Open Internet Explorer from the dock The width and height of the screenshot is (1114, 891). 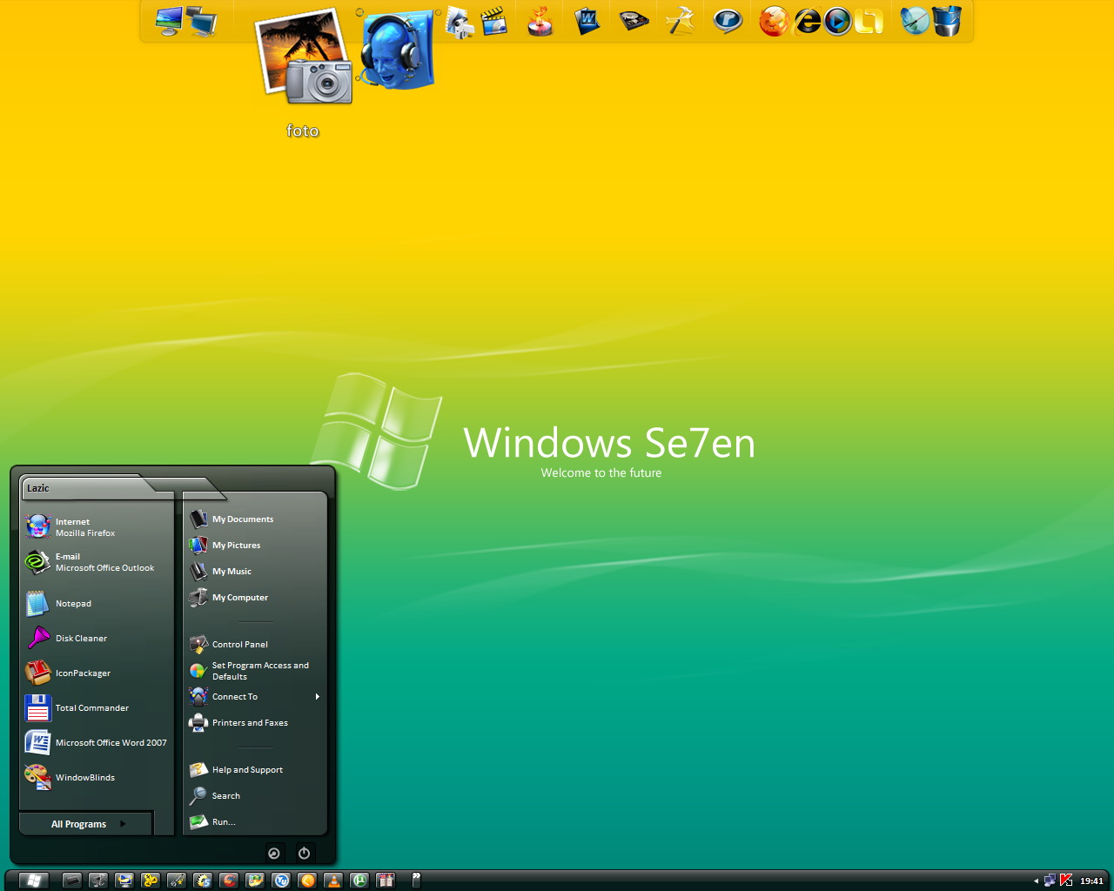[807, 21]
